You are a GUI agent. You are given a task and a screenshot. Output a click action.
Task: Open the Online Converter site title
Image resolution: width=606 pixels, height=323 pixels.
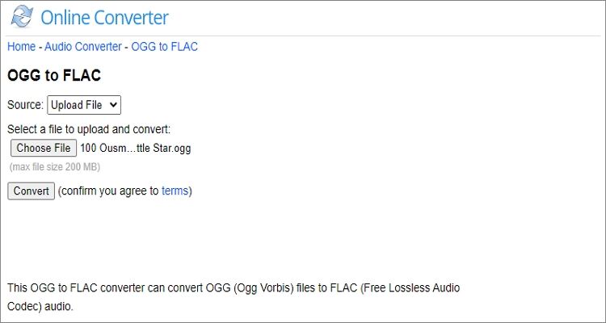click(104, 17)
